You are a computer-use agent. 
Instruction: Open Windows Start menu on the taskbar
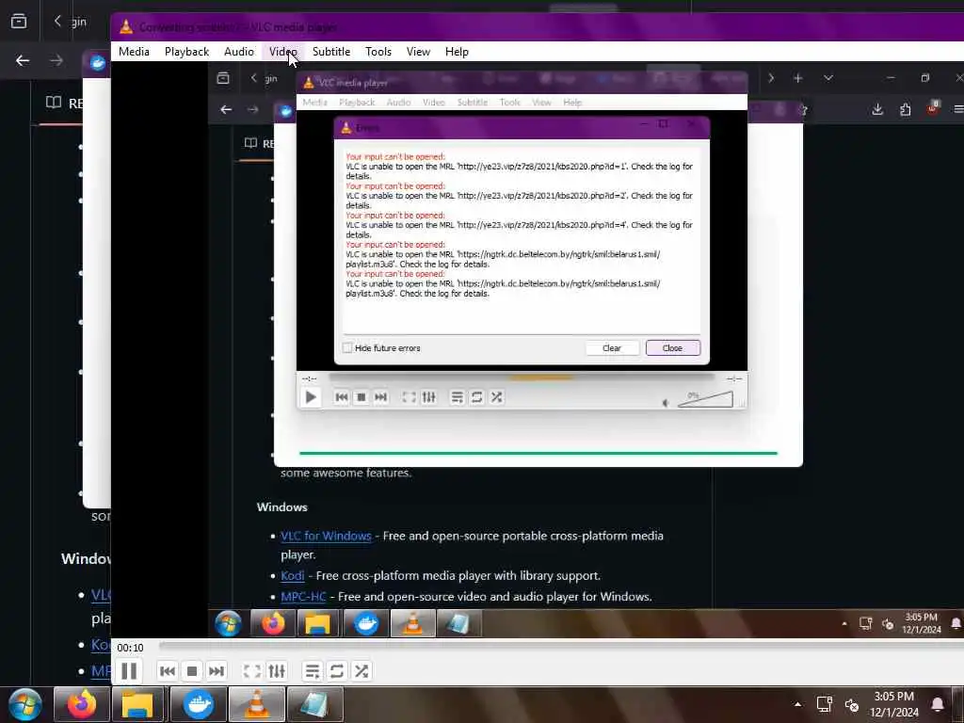[24, 704]
